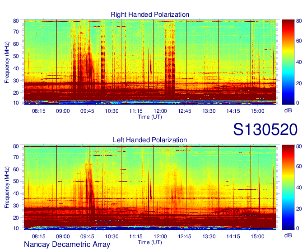Click 11:15 time tick of Left Handed plot
The height and width of the screenshot is (250, 307).
click(x=136, y=236)
